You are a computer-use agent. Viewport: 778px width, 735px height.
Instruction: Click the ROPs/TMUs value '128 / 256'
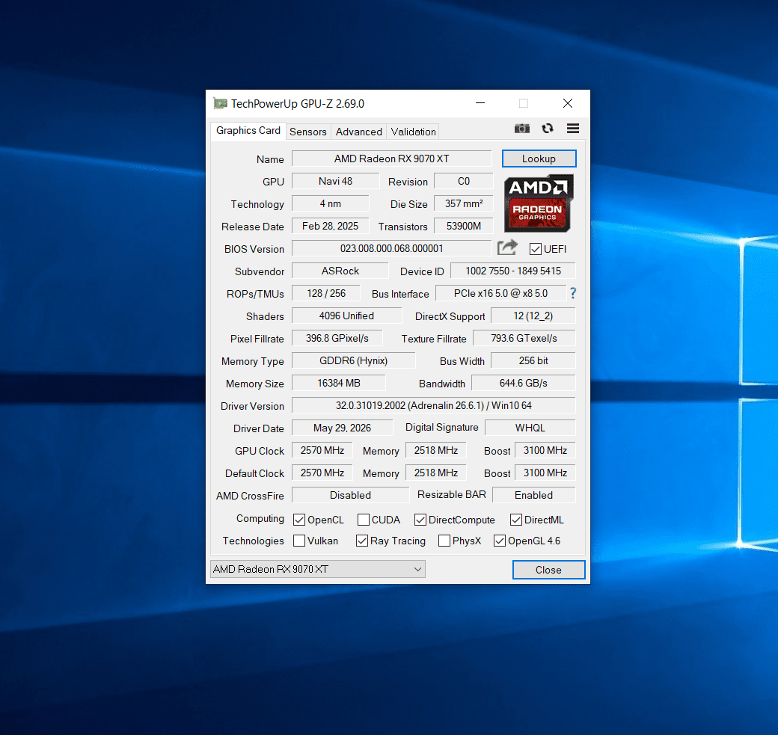point(326,294)
